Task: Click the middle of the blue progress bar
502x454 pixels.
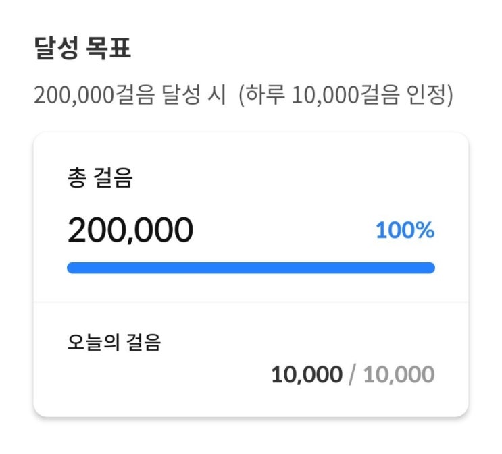Action: (x=251, y=268)
